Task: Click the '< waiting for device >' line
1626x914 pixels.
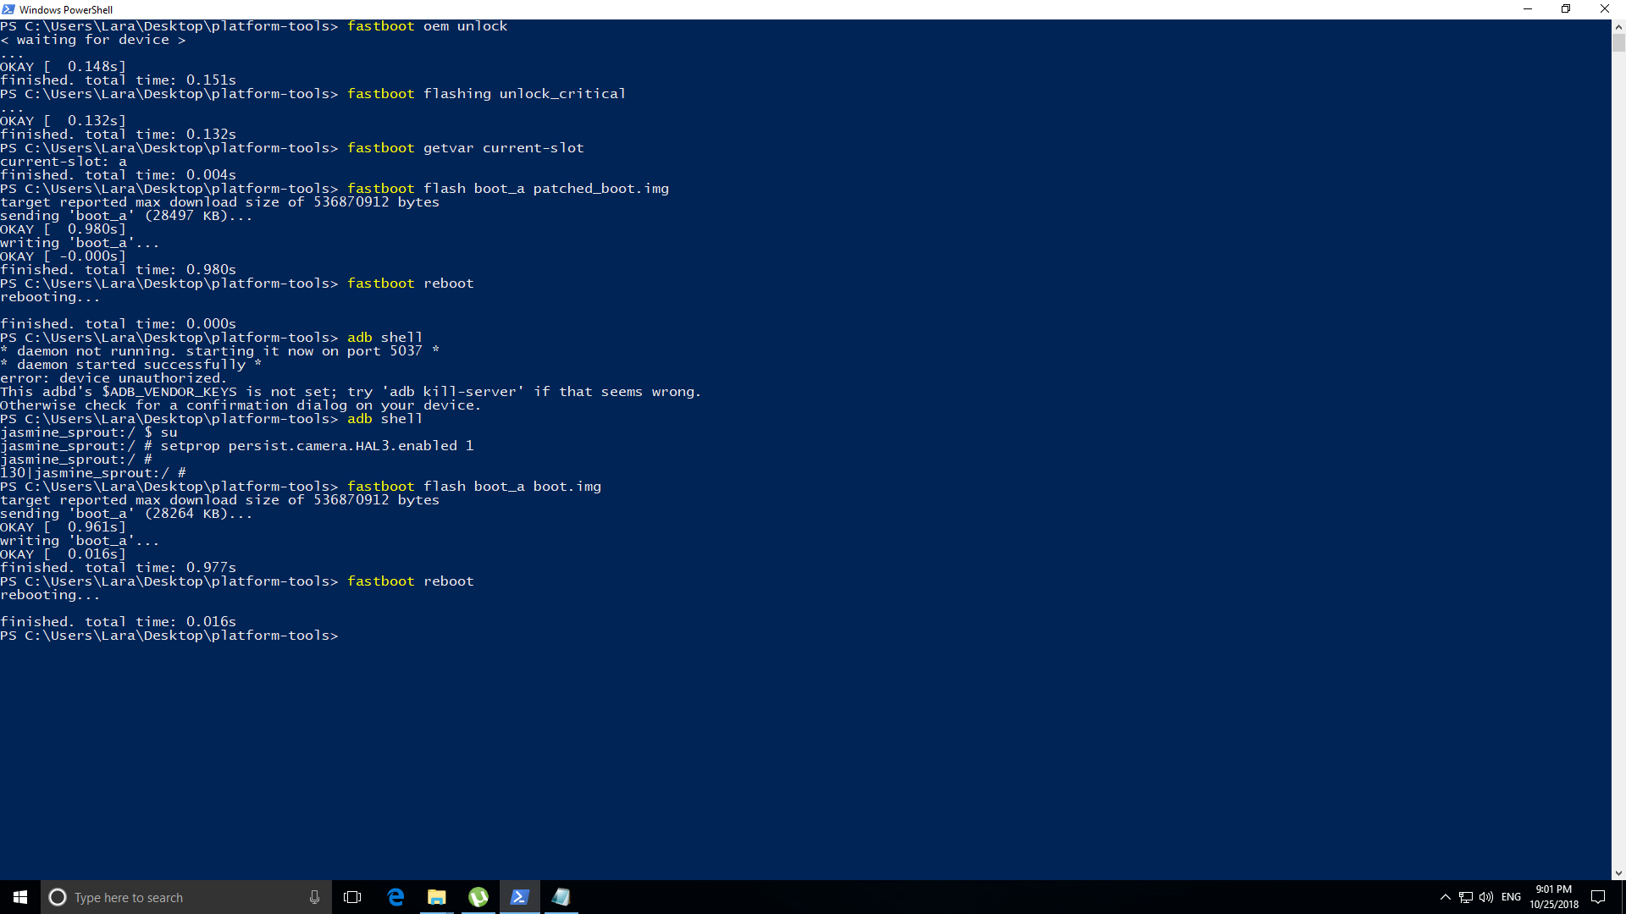Action: click(93, 40)
